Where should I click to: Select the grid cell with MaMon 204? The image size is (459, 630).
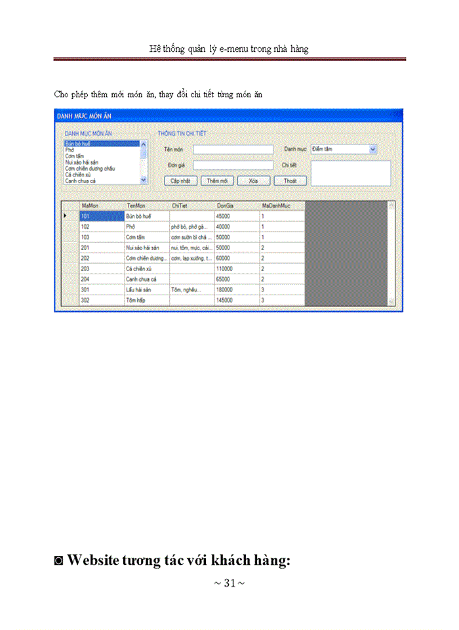(102, 279)
